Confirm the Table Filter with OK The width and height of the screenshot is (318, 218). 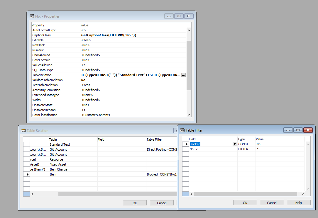(x=245, y=202)
